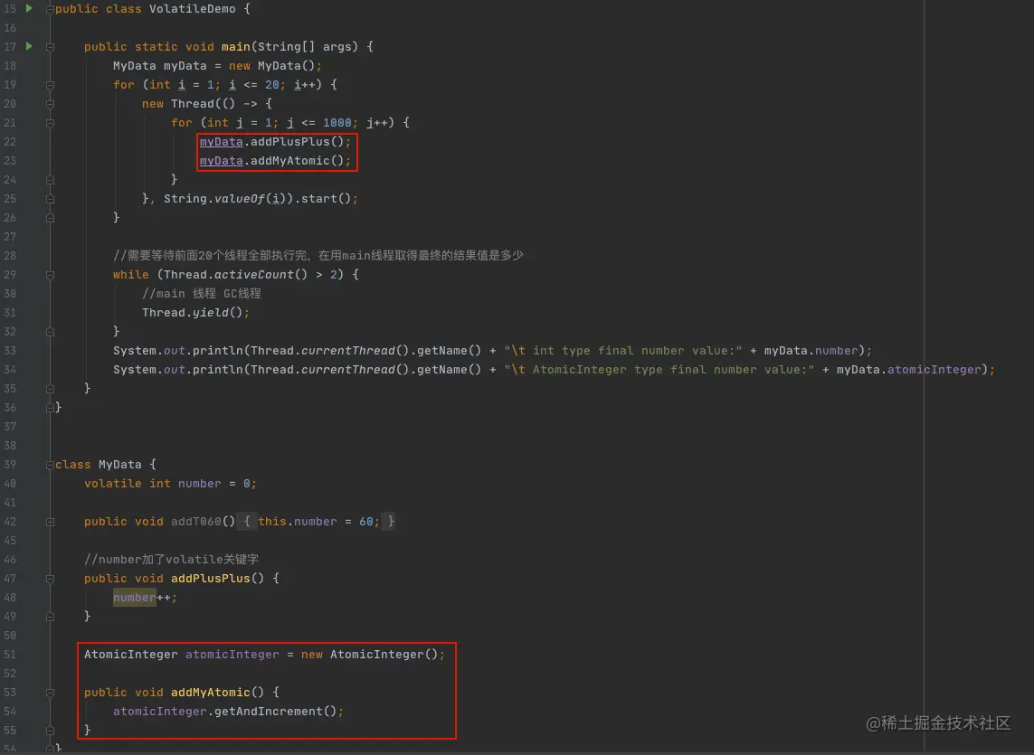Click the 'addPlusPlus' method declaration name, line 47
This screenshot has height=755, width=1034.
pyautogui.click(x=211, y=579)
